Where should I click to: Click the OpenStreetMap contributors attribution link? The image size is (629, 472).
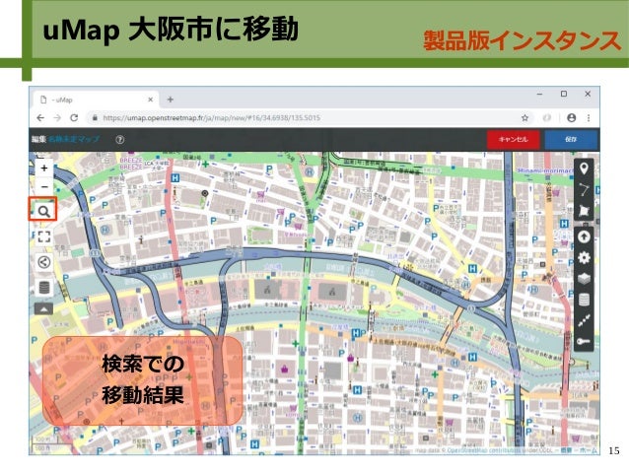point(483,450)
